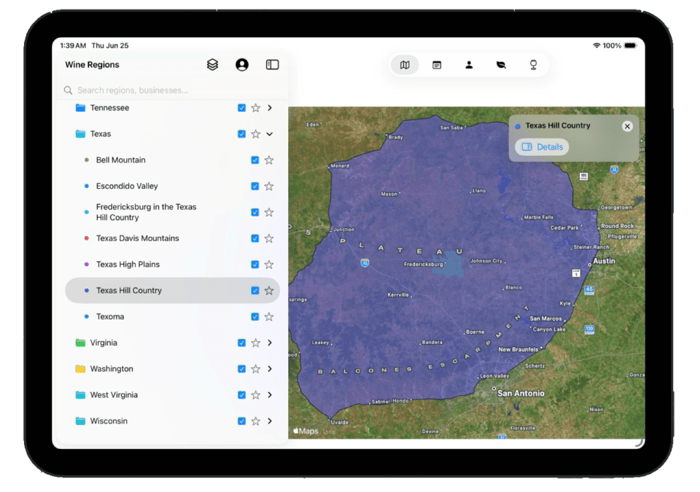Switch to the wine glass tab
700x492 pixels.
533,65
